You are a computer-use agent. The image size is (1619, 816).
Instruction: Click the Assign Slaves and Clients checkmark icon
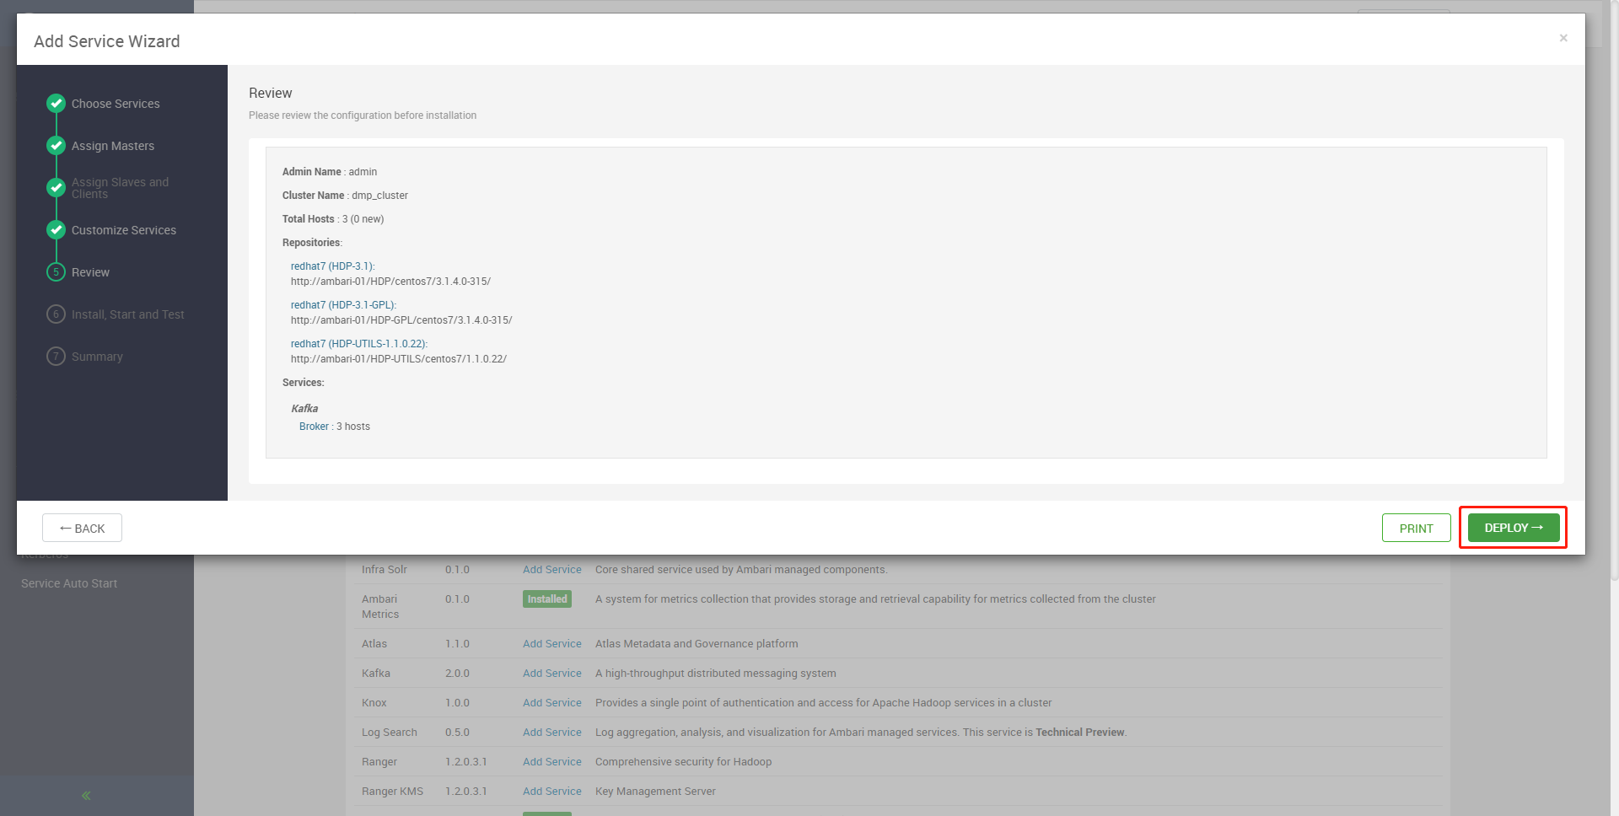coord(56,188)
